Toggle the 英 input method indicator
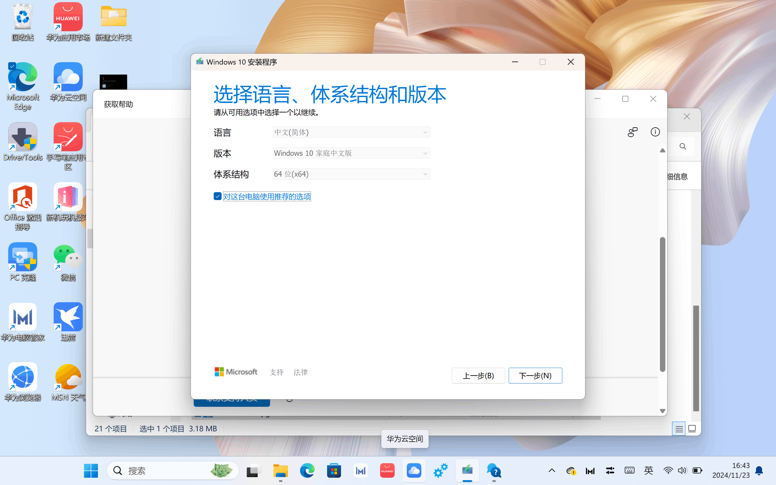 point(648,470)
